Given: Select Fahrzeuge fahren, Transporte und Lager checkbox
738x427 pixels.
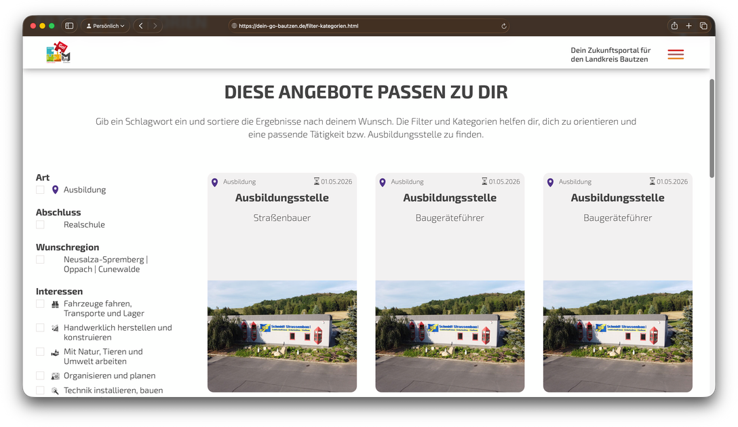Looking at the screenshot, I should tap(40, 304).
